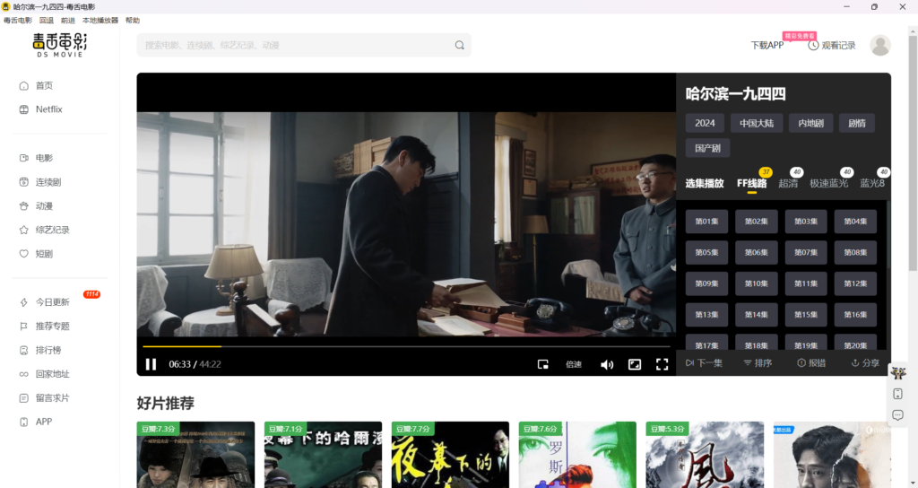This screenshot has width=918, height=488.
Task: Click the 毒舌电影 DS MOVIE logo
Action: click(x=60, y=45)
